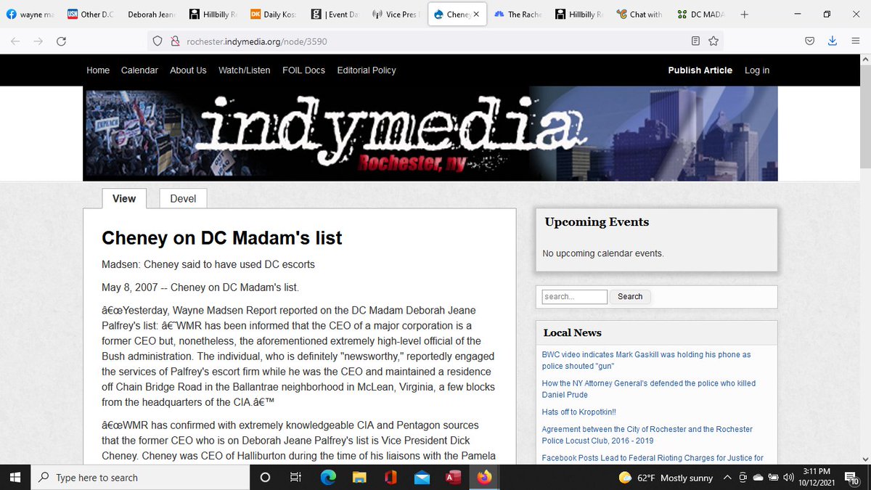This screenshot has height=490, width=871.
Task: Go back using the browser back arrow
Action: pos(15,41)
